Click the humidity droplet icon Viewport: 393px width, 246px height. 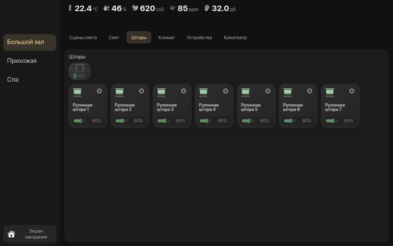point(106,8)
